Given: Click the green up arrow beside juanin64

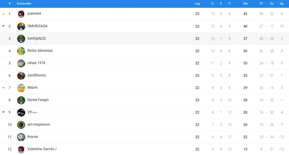Looking at the screenshot, I should point(3,14).
